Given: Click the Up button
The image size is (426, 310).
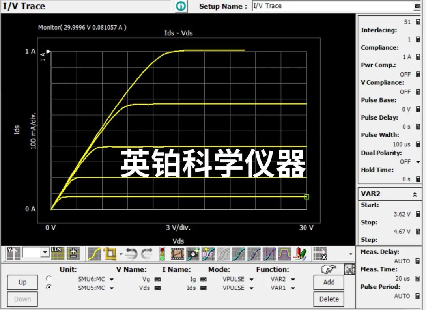Looking at the screenshot, I should [22, 282].
